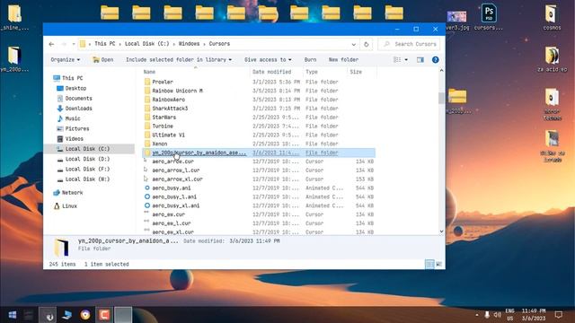Image resolution: width=575 pixels, height=323 pixels.
Task: Open the notification center icon
Action: tap(559, 315)
